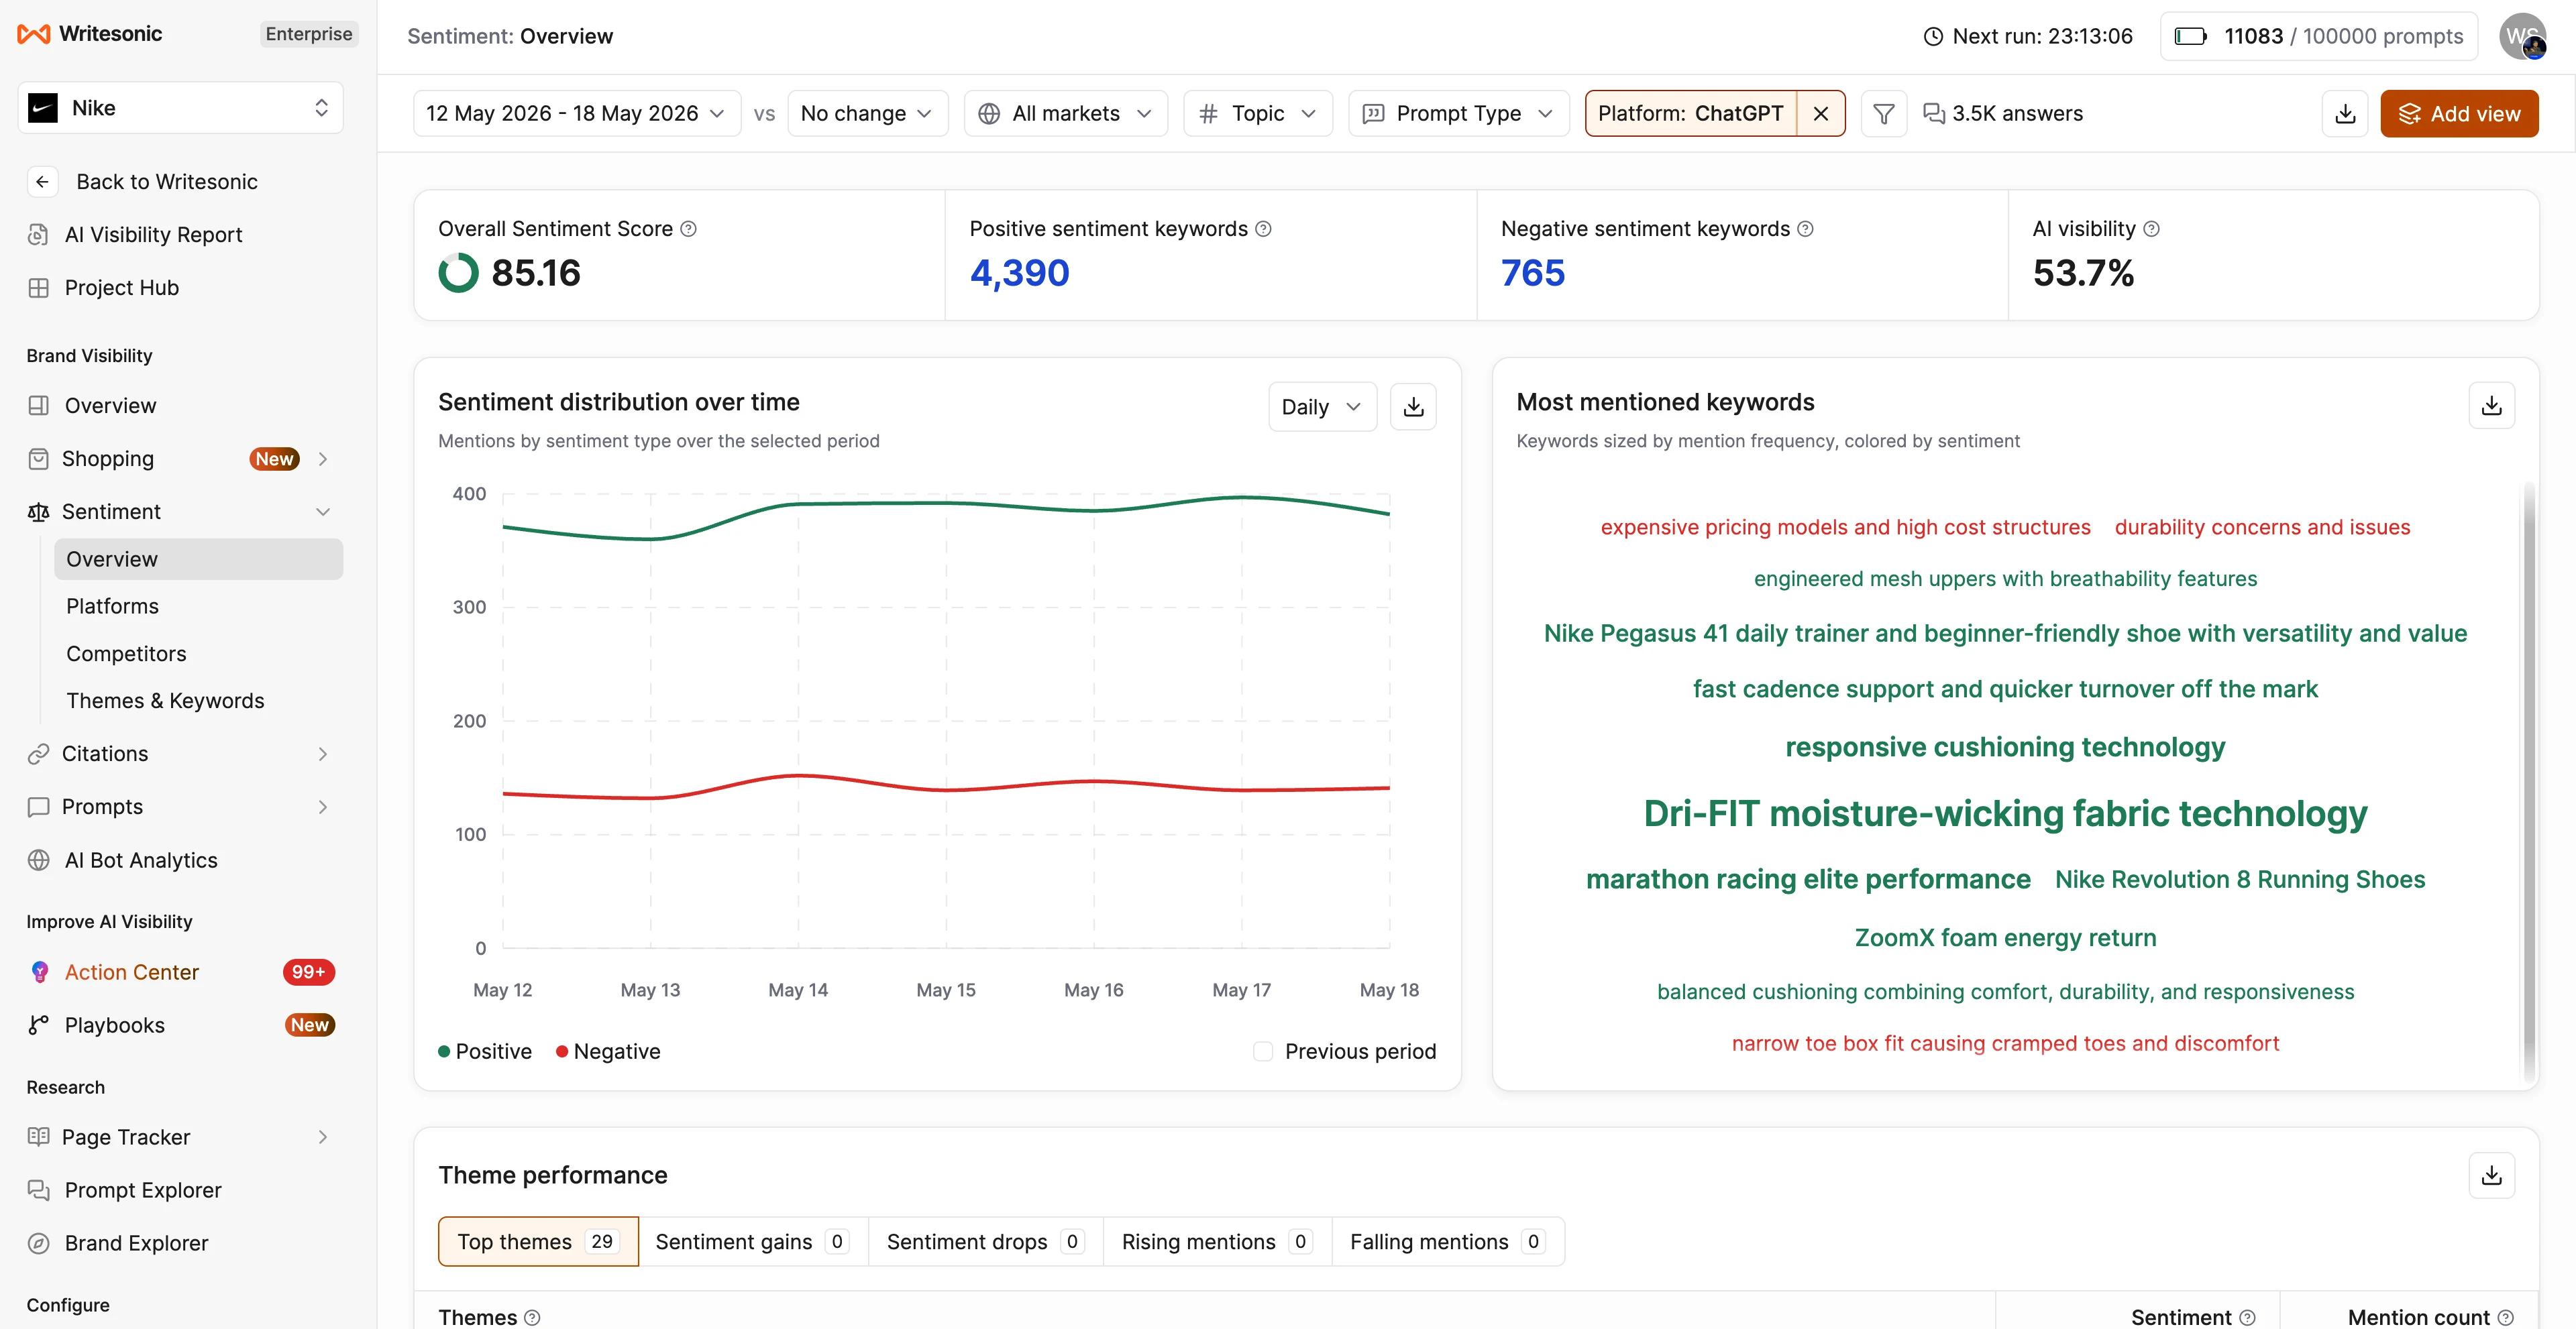The width and height of the screenshot is (2576, 1329).
Task: Download the Most mentioned keywords panel
Action: tap(2491, 405)
